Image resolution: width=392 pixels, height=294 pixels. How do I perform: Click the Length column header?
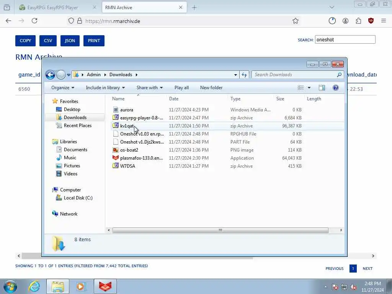(314, 99)
